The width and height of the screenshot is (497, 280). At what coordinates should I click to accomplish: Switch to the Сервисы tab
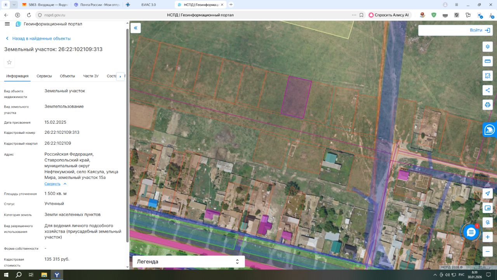[44, 76]
